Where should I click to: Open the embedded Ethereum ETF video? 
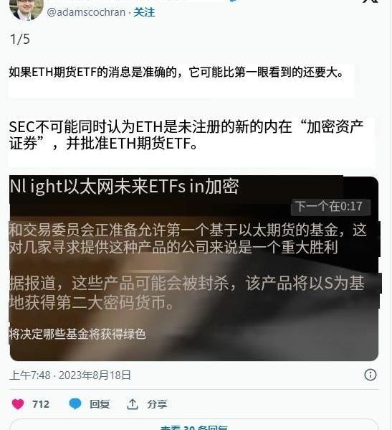tap(193, 268)
